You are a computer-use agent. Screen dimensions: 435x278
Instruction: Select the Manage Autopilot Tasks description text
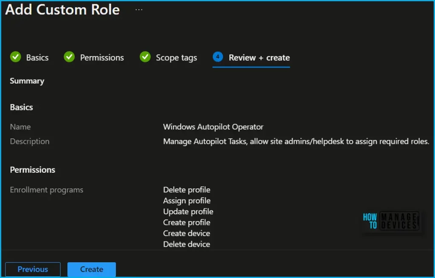pyautogui.click(x=296, y=141)
